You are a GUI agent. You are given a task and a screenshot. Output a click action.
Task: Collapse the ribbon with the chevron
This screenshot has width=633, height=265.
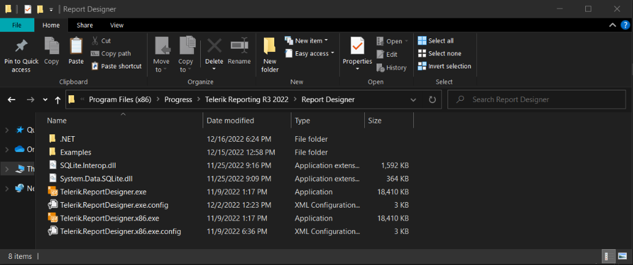click(612, 25)
